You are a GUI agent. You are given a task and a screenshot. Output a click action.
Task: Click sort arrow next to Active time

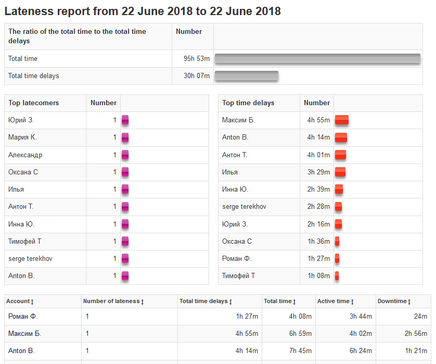(352, 302)
